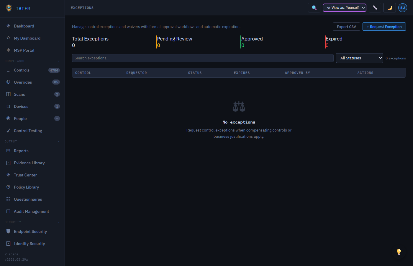Open the All Statuses filter dropdown
This screenshot has width=413, height=266.
coord(360,58)
